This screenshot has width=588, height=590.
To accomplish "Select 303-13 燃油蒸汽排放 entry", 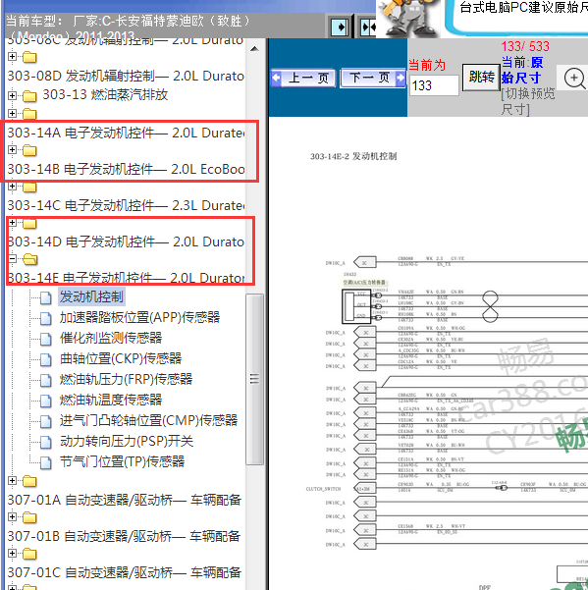I will click(x=105, y=95).
